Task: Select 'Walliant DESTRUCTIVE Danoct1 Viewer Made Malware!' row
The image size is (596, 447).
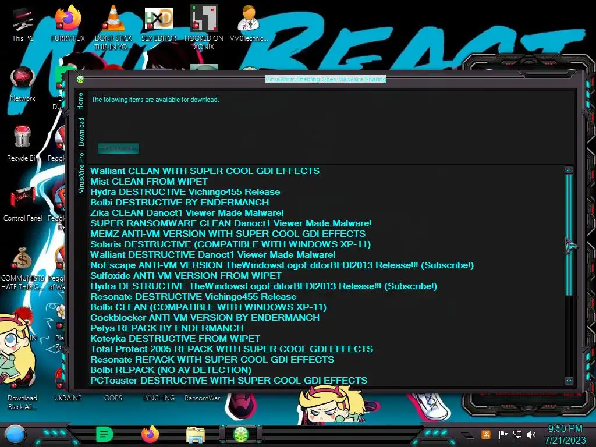Action: 213,255
